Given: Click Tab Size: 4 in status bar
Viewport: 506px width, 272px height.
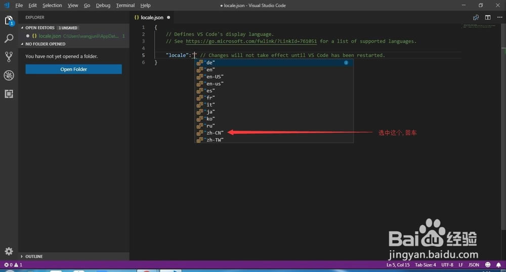Looking at the screenshot, I should point(426,264).
